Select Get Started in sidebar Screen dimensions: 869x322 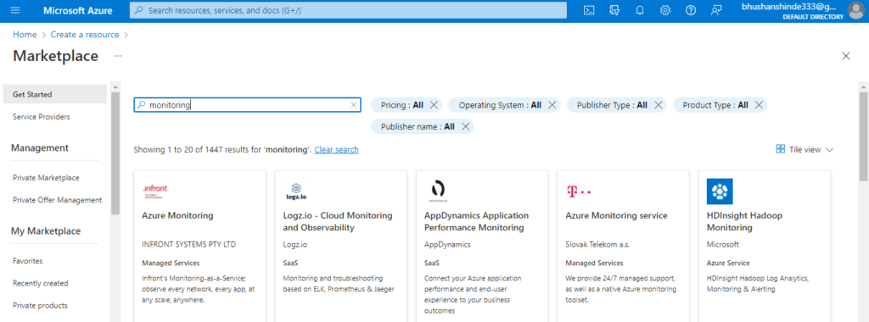(x=55, y=94)
